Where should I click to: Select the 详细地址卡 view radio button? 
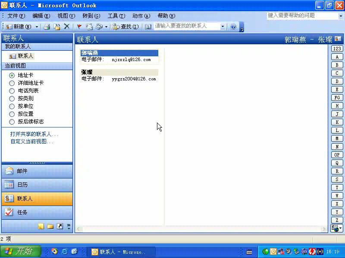tap(12, 83)
